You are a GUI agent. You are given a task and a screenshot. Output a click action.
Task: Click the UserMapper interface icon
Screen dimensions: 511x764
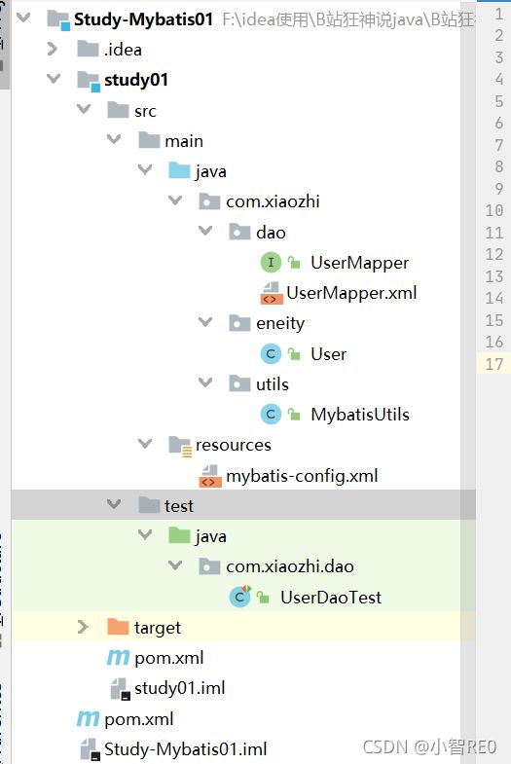pos(271,263)
